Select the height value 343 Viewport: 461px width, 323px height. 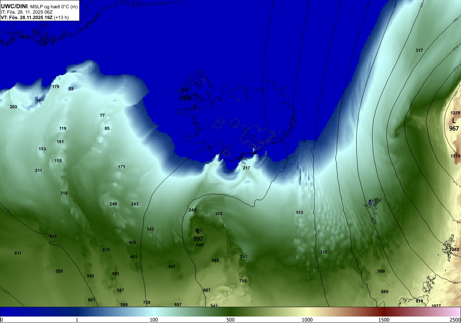150,229
